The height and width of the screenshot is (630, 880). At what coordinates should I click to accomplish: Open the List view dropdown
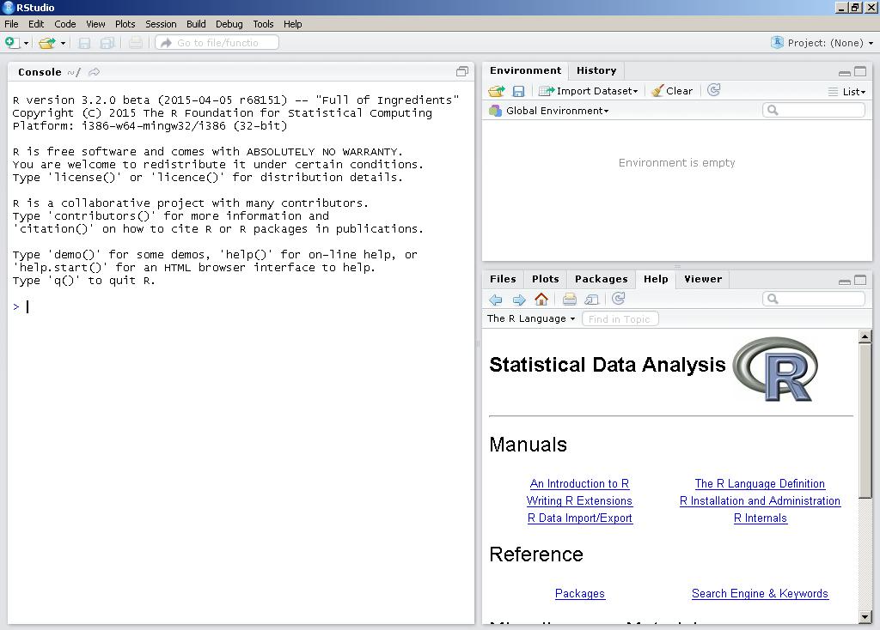coord(846,91)
